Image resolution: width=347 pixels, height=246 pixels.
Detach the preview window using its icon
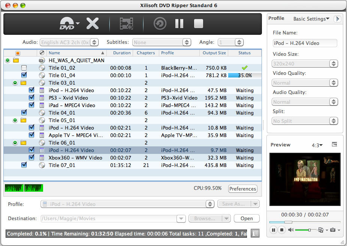tap(334, 144)
